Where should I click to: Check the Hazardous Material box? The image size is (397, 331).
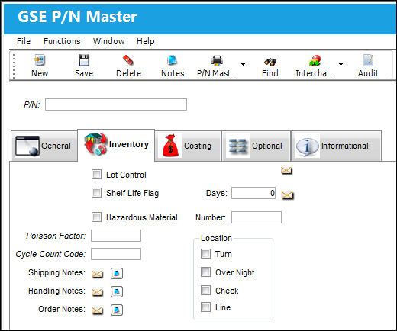click(96, 217)
